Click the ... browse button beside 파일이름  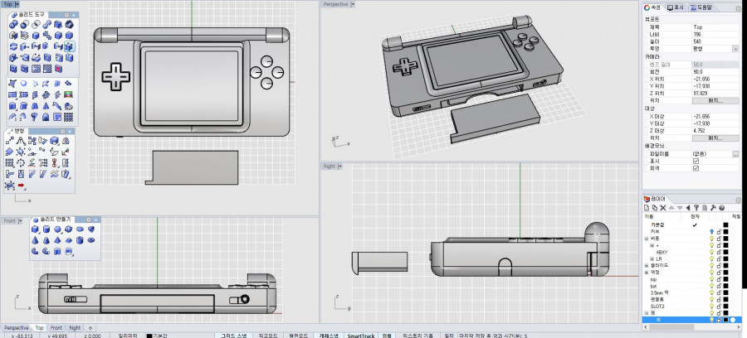[735, 154]
